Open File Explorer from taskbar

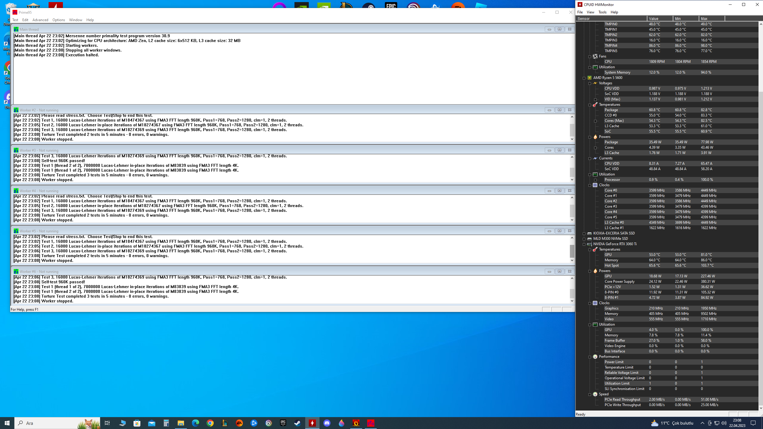click(x=181, y=423)
